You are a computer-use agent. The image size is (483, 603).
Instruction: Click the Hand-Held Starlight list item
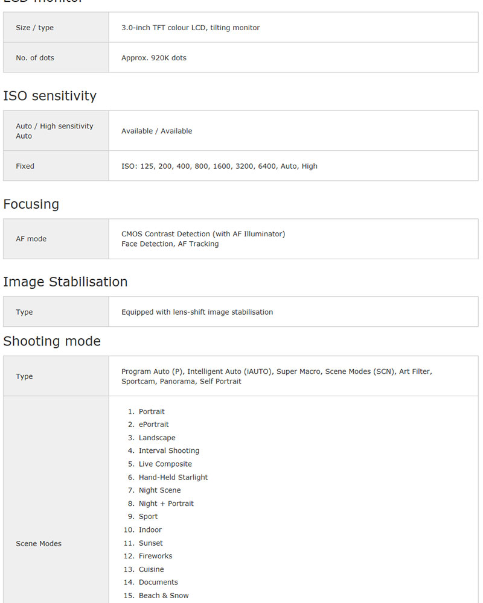click(173, 477)
